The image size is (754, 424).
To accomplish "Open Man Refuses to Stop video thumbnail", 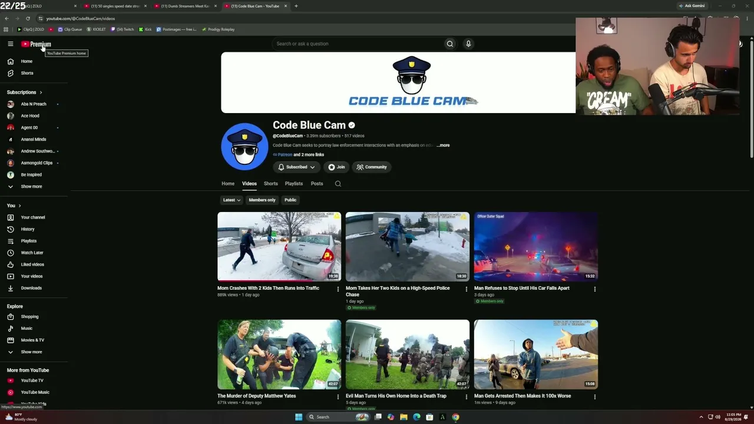I will click(536, 247).
